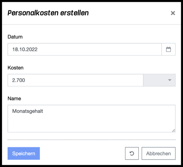Close the Personalkosten erstellen dialog

tap(173, 13)
